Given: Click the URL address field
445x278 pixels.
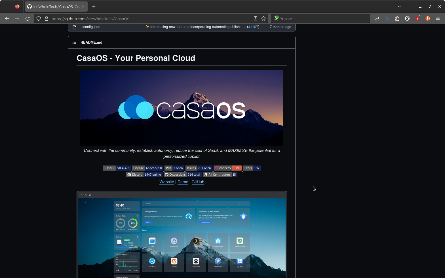Looking at the screenshot, I should [150, 19].
